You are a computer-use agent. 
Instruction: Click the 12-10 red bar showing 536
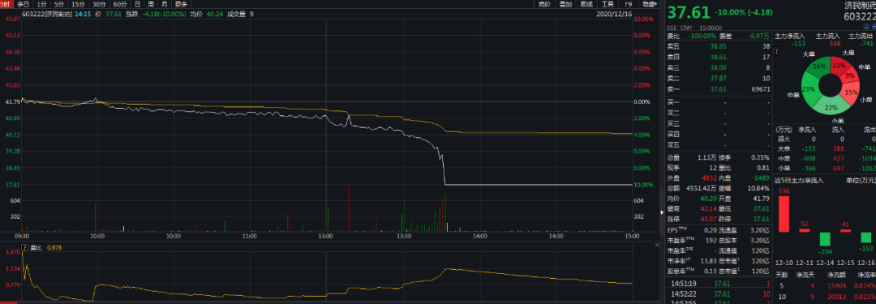pyautogui.click(x=784, y=214)
